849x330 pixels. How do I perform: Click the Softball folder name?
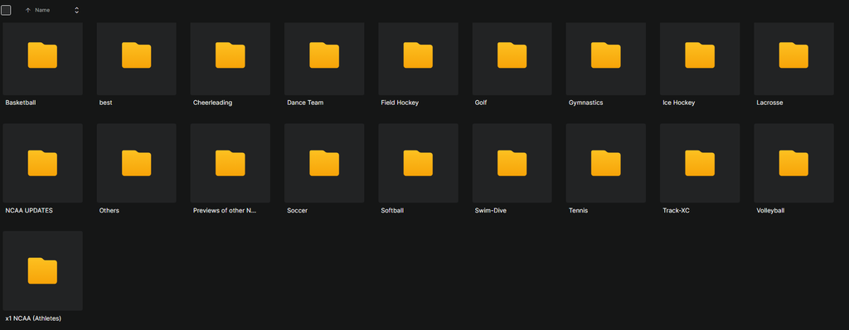[x=392, y=211]
